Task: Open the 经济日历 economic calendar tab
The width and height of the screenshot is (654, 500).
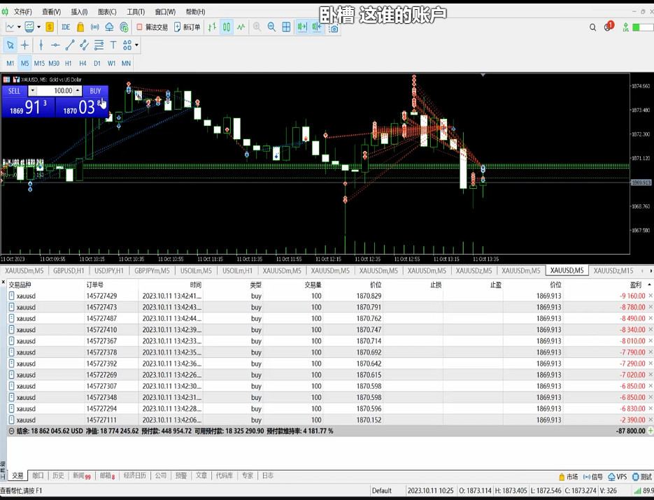Action: (135, 476)
